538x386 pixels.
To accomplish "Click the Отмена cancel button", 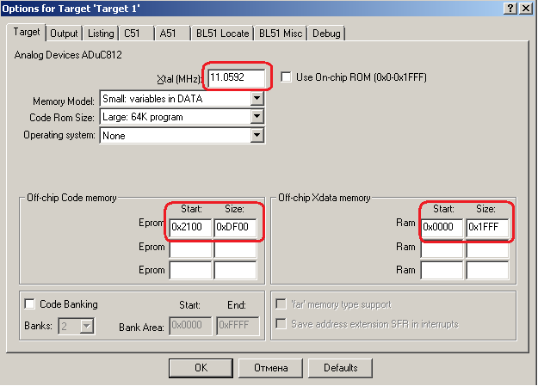I will click(270, 368).
